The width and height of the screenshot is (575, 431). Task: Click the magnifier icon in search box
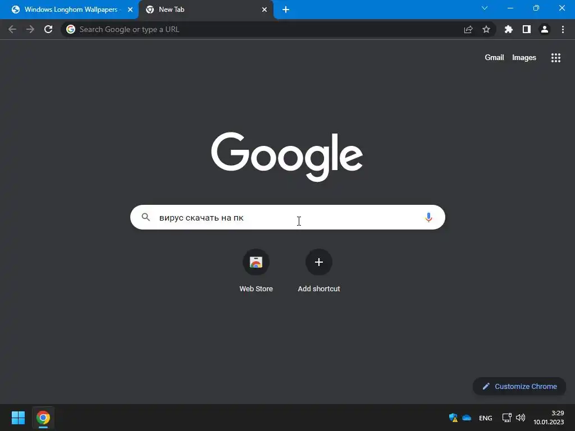point(145,217)
